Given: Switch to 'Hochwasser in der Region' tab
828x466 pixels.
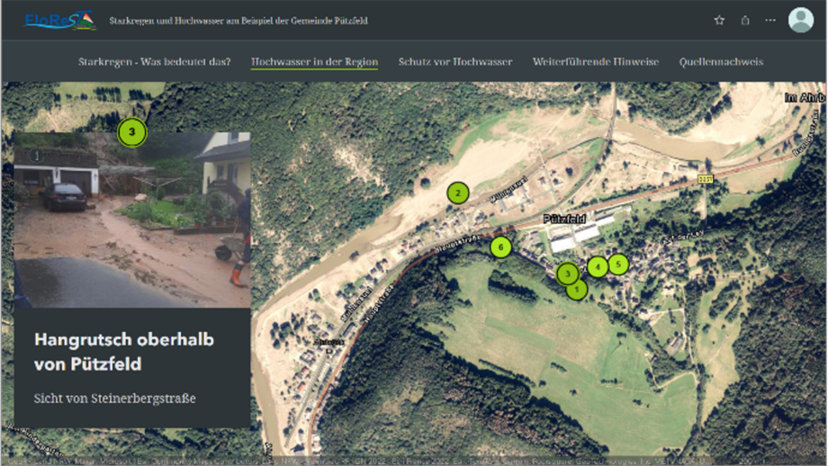Looking at the screenshot, I should click(314, 62).
